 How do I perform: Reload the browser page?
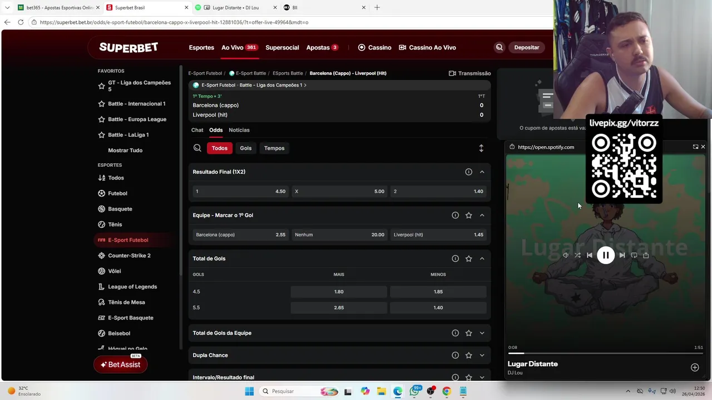(x=21, y=22)
